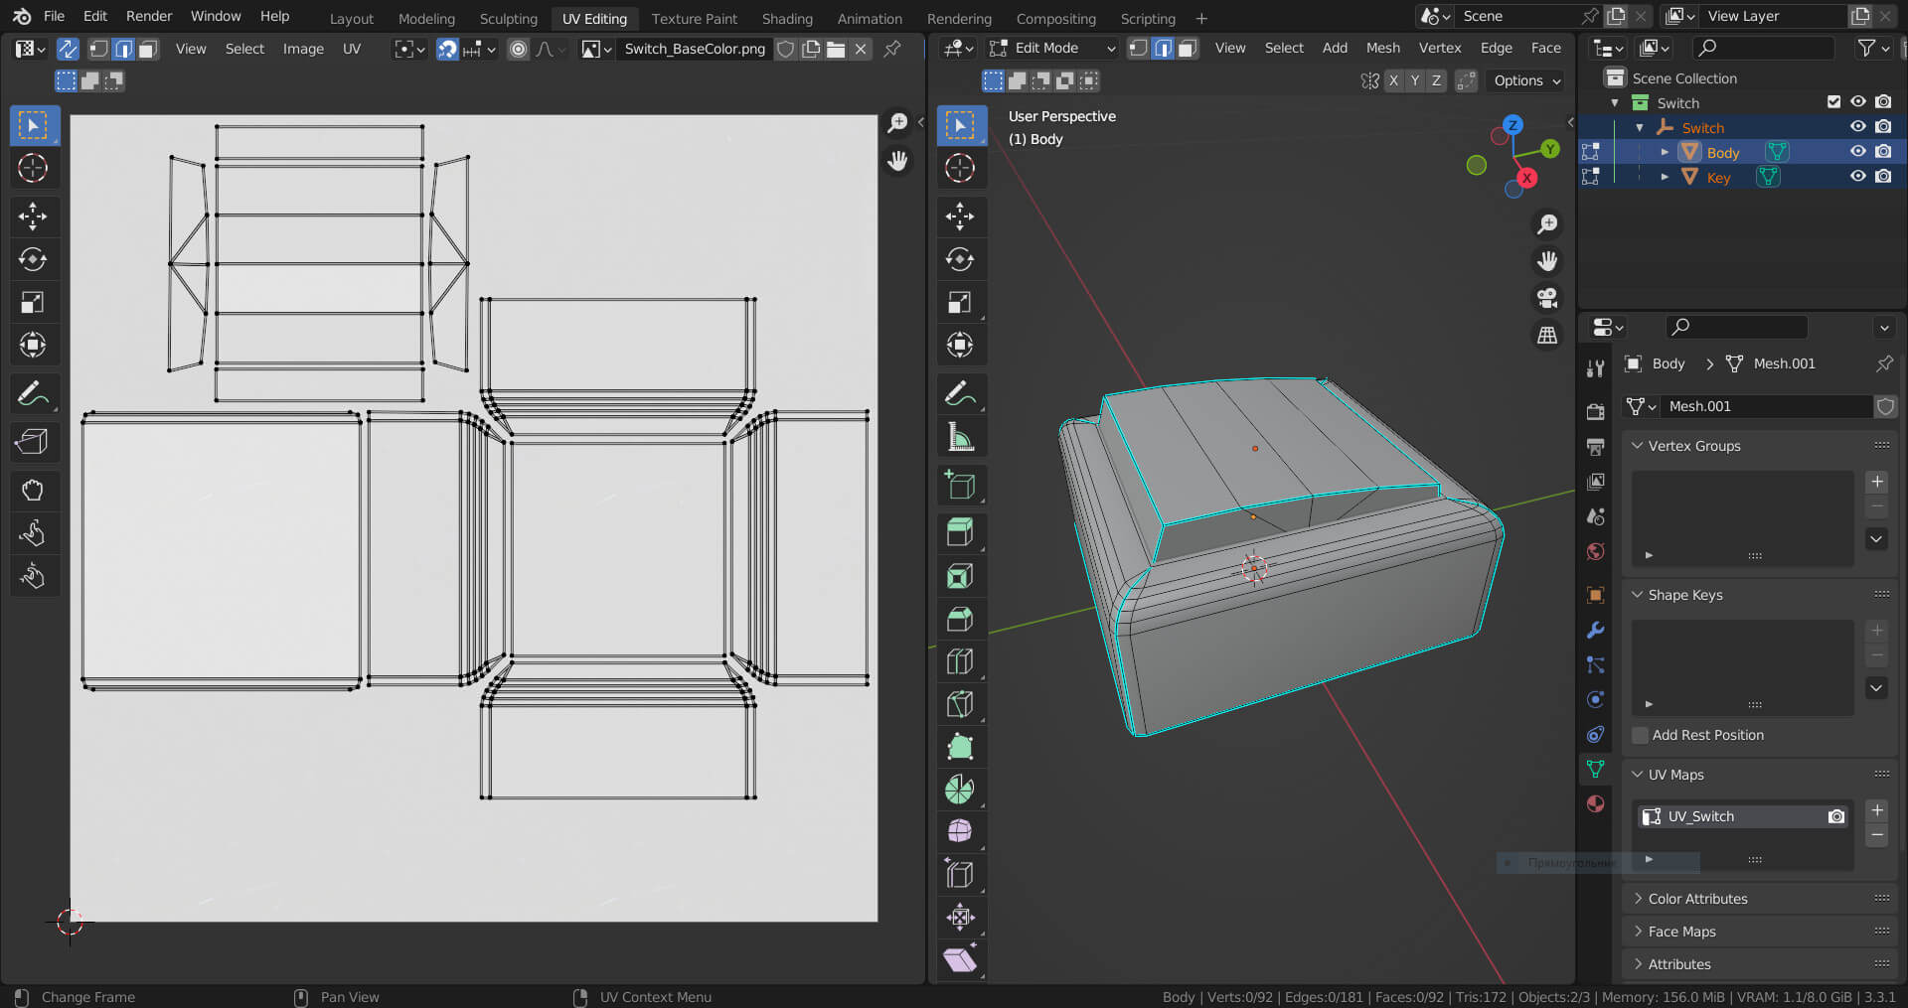Toggle X axis mirror in 3D viewport
The image size is (1908, 1008).
point(1393,80)
